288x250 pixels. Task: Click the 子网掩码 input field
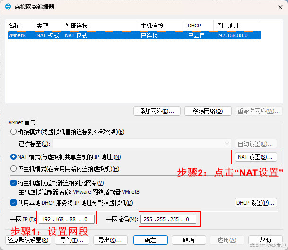(x=168, y=219)
